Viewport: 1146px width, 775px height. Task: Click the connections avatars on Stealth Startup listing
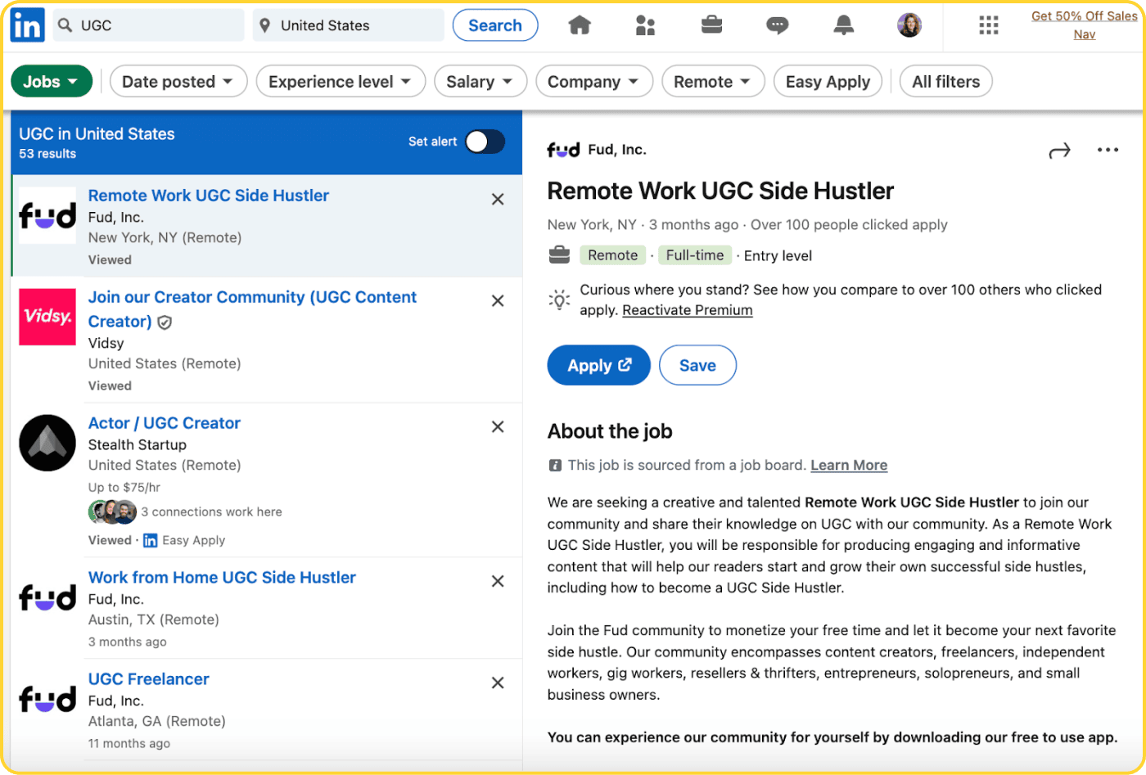tap(112, 512)
